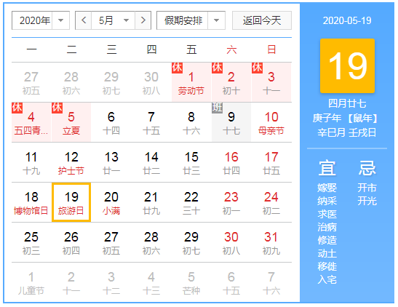
Task: Select May 25 初三
Action: 31,242
